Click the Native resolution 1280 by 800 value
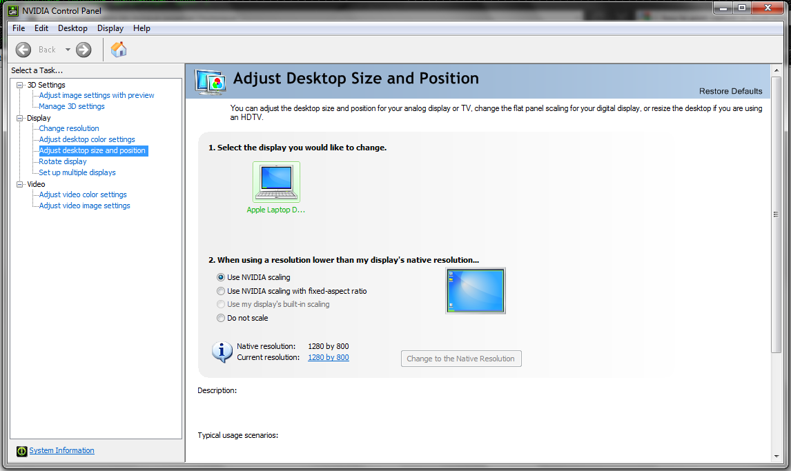 click(x=329, y=346)
